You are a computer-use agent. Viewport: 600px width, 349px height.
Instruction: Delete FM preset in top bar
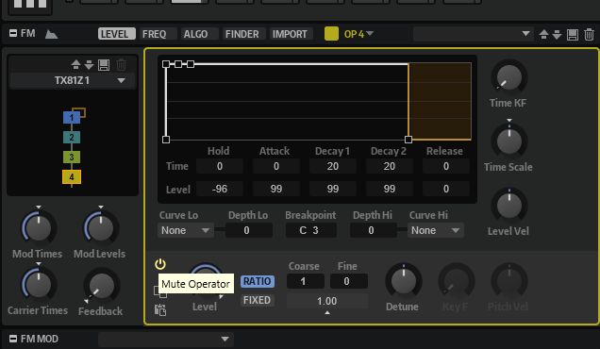[589, 35]
